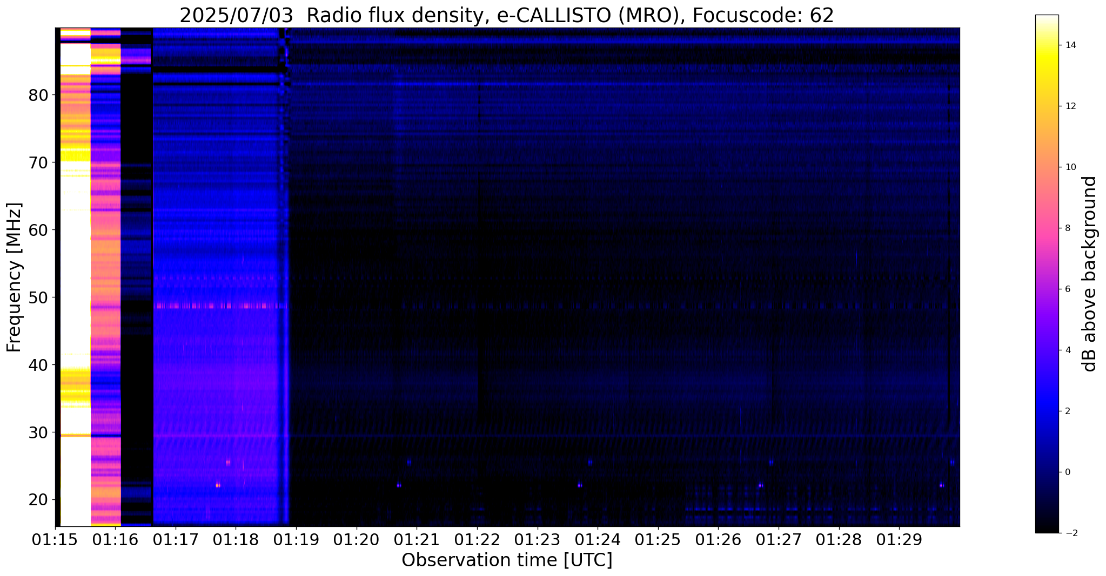Click the colorbar tick label 0

click(1067, 472)
